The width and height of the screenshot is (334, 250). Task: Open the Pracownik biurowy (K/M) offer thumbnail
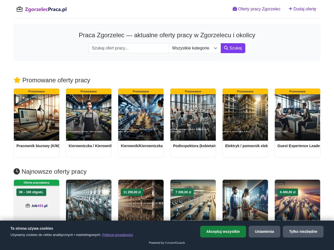37,117
